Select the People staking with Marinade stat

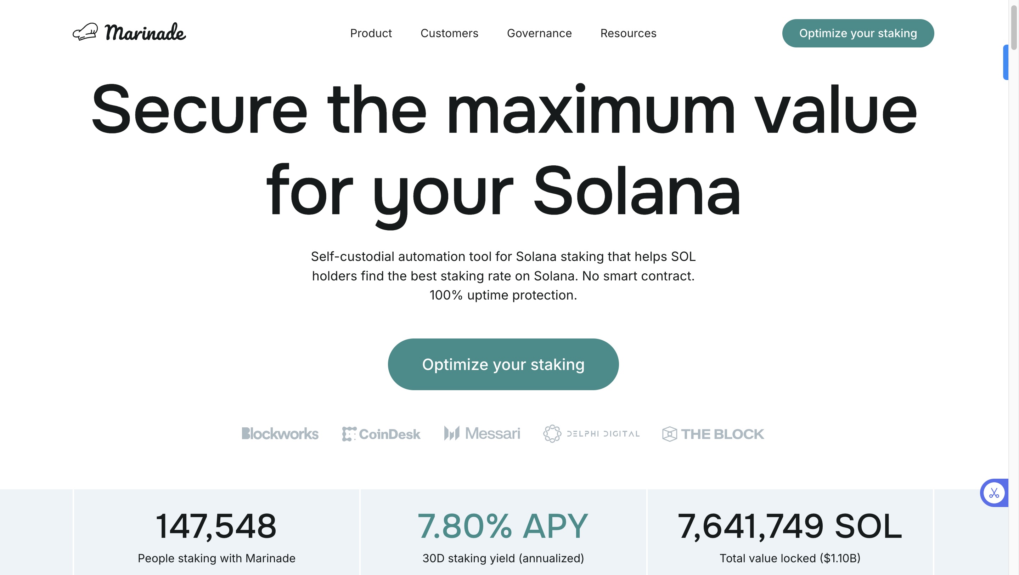tap(216, 558)
